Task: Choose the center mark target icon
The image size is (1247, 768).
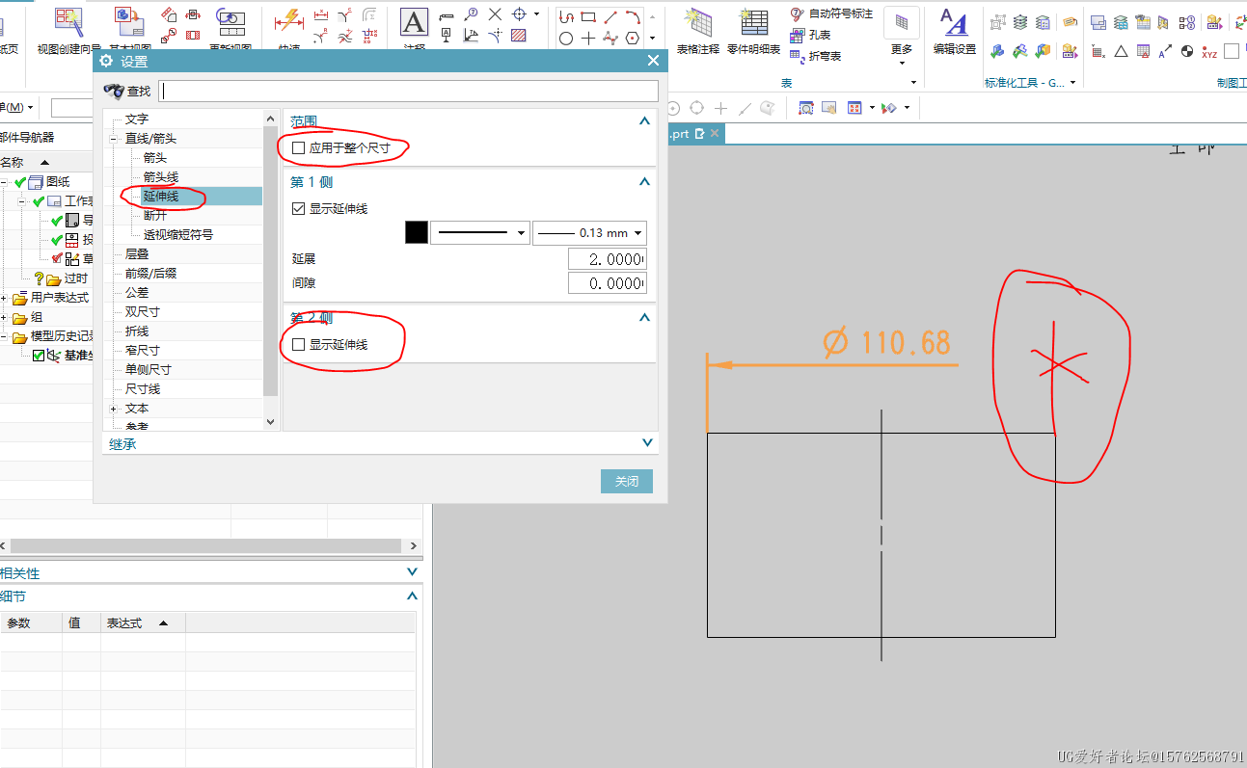Action: point(519,13)
